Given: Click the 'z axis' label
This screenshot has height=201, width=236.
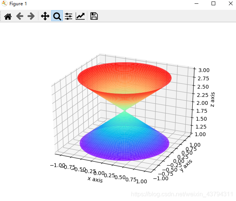Looking at the screenshot, I should [212, 100].
